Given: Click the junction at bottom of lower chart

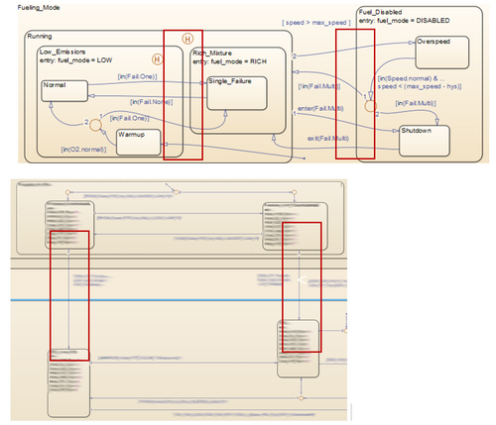Looking at the screenshot, I should pos(301,398).
